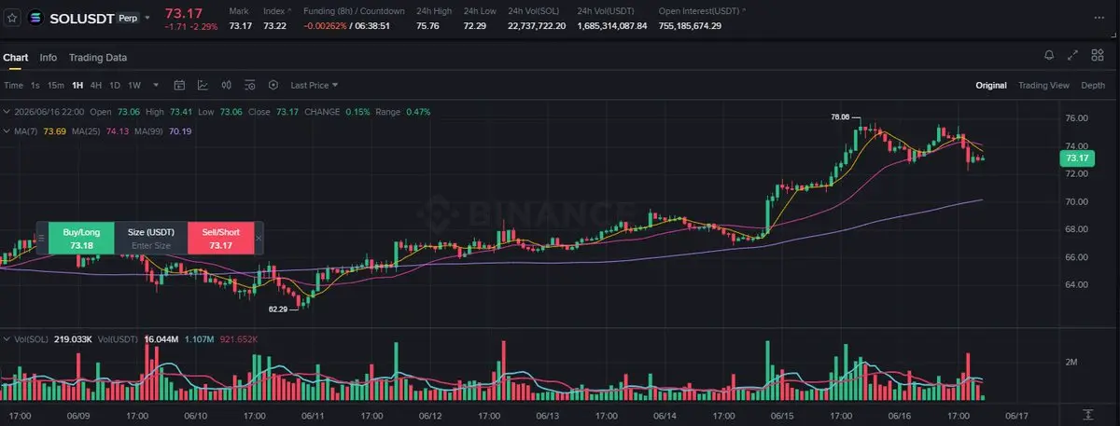Click the 78.06 high price marker
This screenshot has width=1120, height=426.
(x=840, y=117)
